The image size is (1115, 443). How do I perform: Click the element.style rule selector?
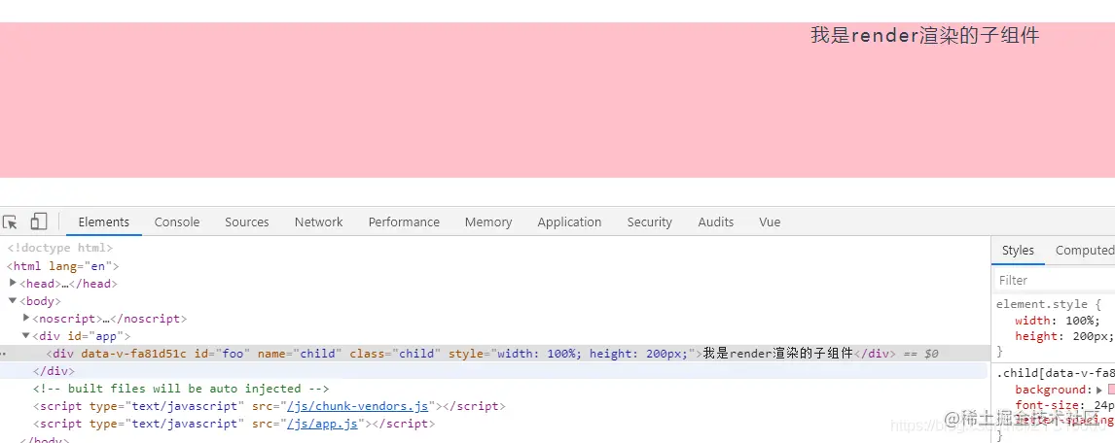(x=1045, y=304)
